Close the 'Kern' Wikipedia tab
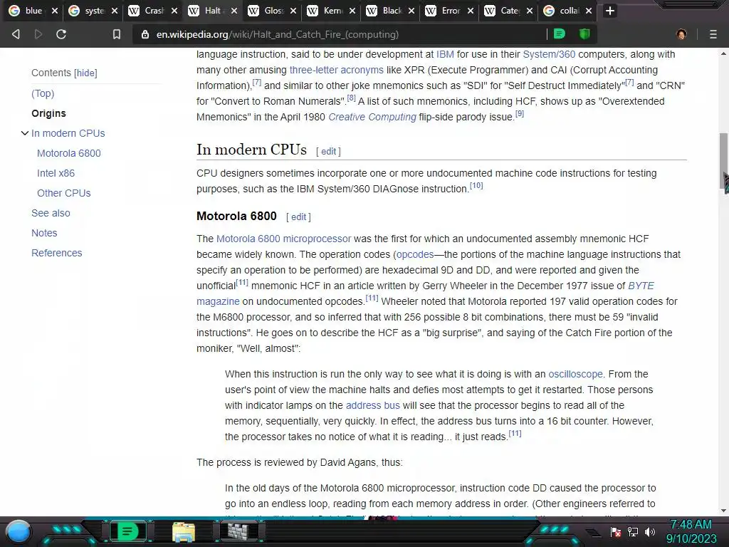This screenshot has width=729, height=547. pos(352,11)
